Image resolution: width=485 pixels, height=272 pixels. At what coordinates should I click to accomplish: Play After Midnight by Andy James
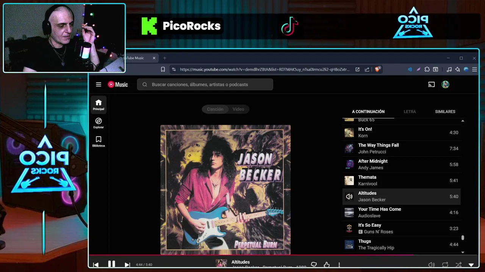point(401,165)
